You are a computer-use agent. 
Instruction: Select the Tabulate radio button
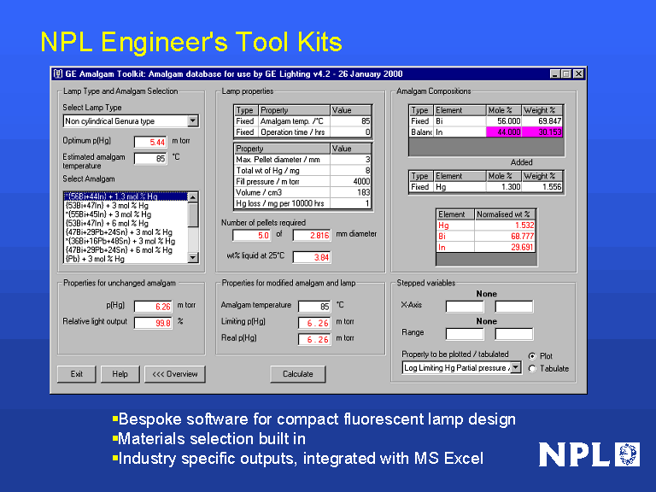[x=532, y=369]
